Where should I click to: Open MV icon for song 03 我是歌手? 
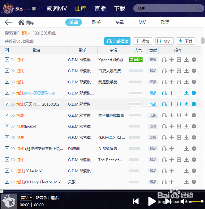(x=179, y=82)
